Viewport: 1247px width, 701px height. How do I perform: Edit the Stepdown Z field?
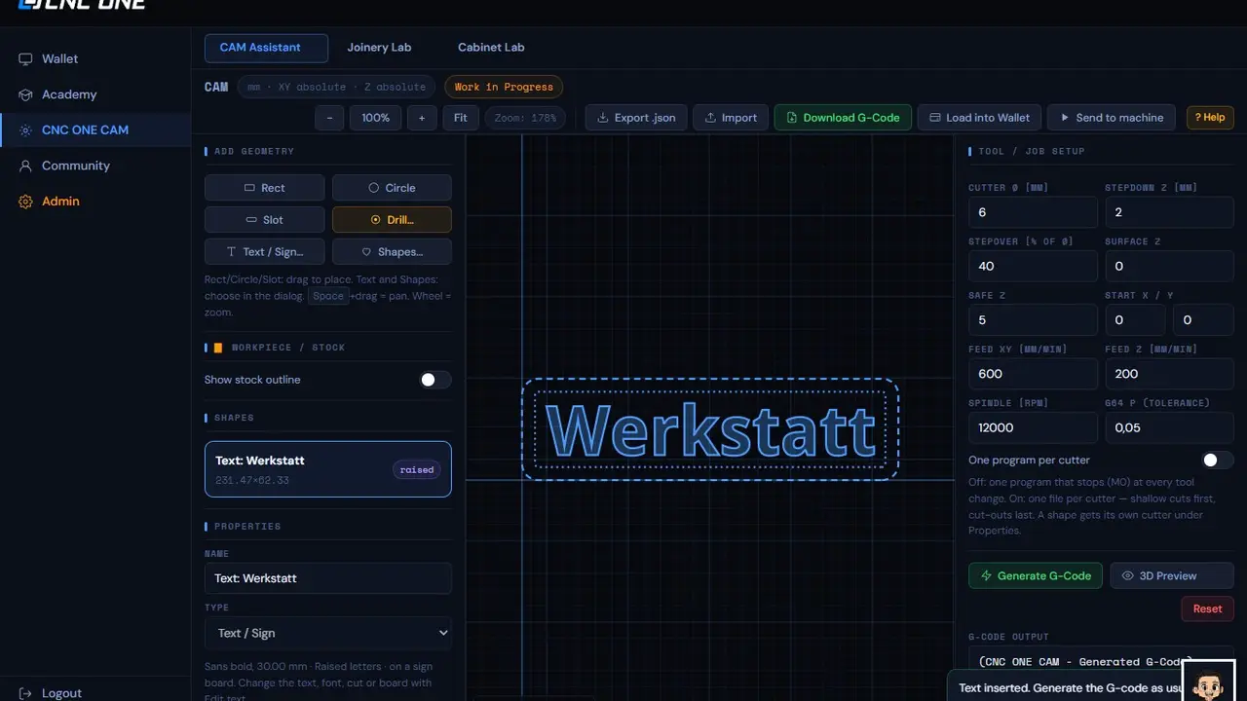[1169, 212]
